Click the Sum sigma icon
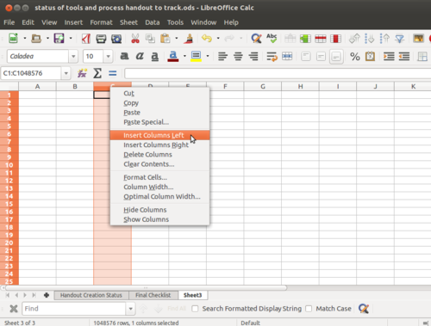Screen dimensions: 431x326 [x=97, y=73]
